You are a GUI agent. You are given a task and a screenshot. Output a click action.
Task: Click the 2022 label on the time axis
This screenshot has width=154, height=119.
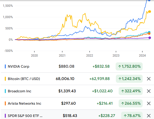(90, 56)
